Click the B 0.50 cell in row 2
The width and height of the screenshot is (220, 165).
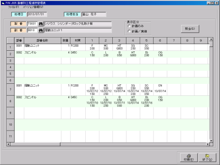pyautogui.click(x=119, y=54)
